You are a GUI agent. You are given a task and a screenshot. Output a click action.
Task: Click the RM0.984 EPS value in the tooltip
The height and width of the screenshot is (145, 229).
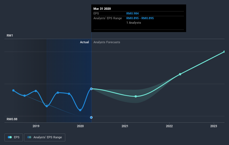coord(133,13)
